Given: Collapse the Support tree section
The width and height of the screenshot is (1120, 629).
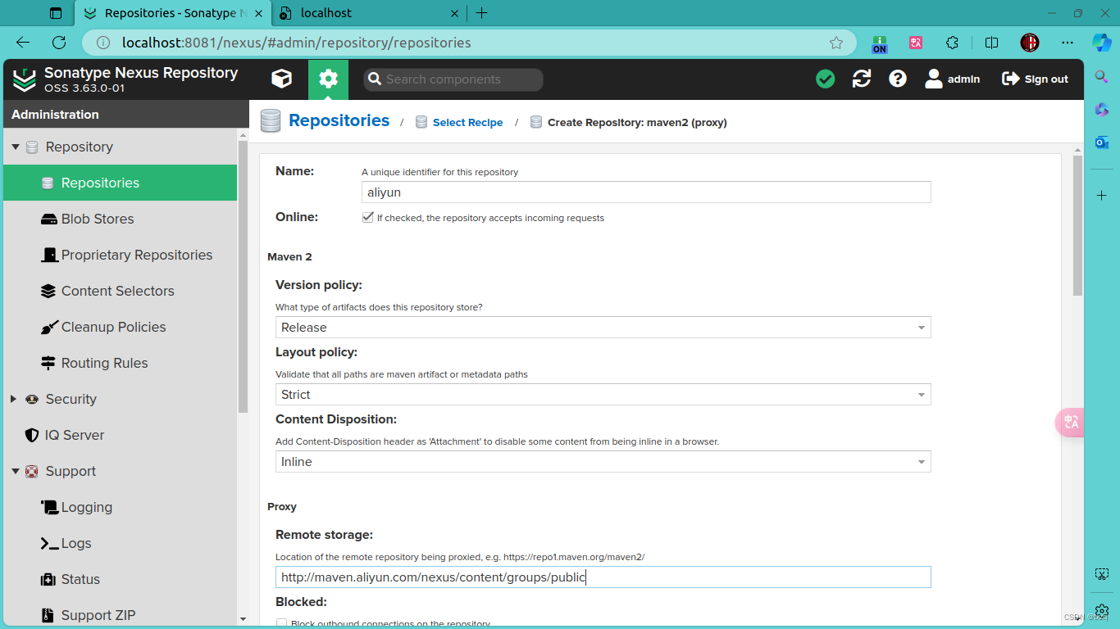Looking at the screenshot, I should (x=15, y=471).
